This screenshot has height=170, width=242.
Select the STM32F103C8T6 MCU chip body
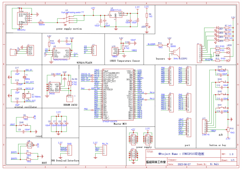[x=118, y=95]
